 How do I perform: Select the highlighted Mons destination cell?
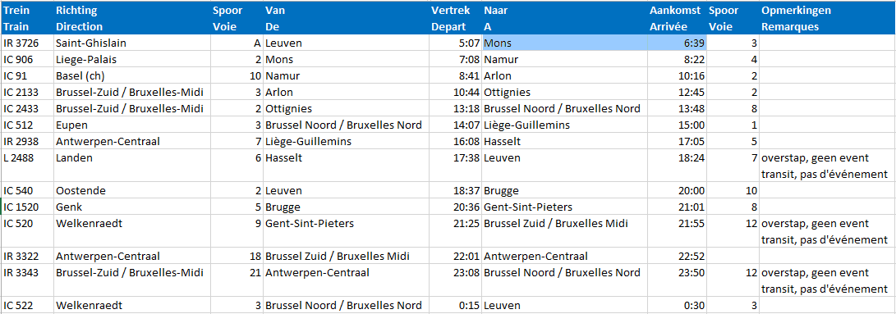click(564, 43)
